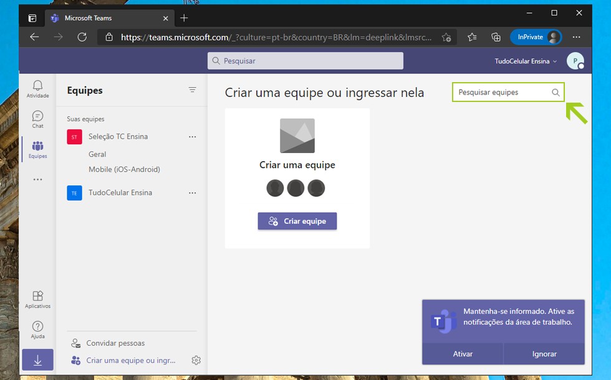This screenshot has height=380, width=611.
Task: Open the Ajuda help icon
Action: click(x=37, y=330)
